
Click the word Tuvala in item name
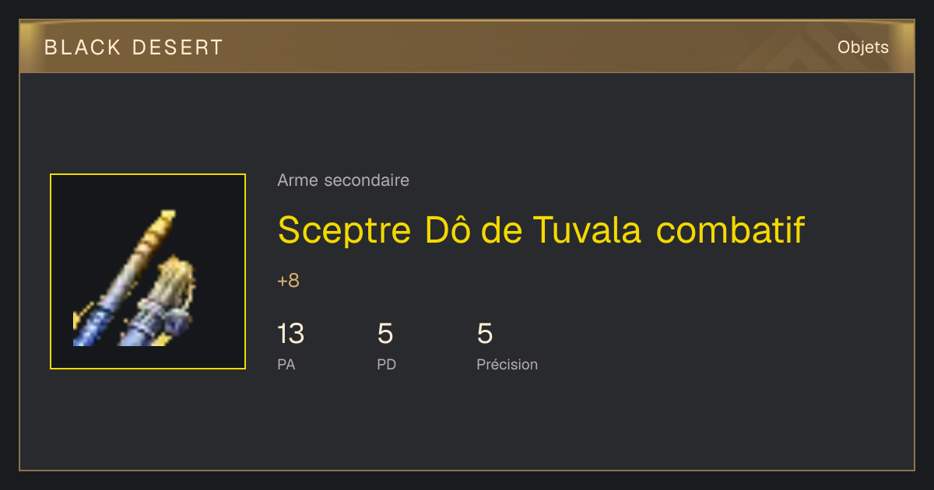(587, 229)
